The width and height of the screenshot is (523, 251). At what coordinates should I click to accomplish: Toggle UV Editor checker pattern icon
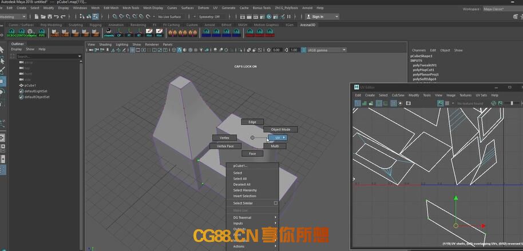tap(447, 103)
